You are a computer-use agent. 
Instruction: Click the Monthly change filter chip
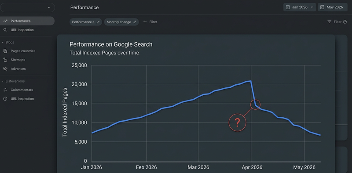pyautogui.click(x=121, y=22)
